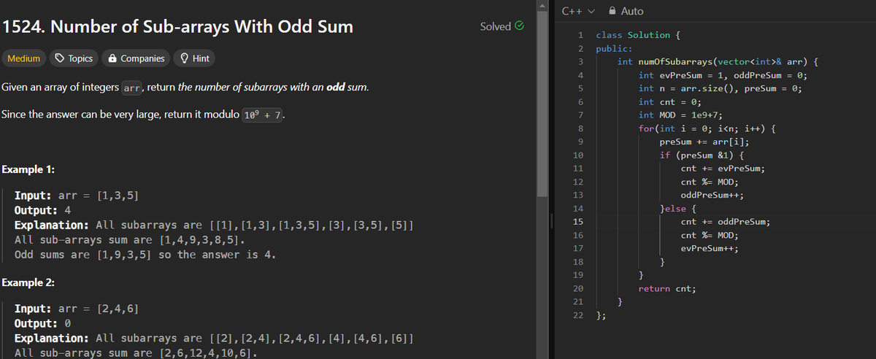
Task: Click the 'Input: arr = [1,3,5]' line
Action: point(77,196)
